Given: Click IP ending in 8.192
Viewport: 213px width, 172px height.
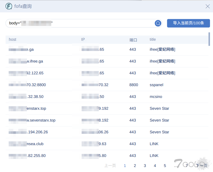Looking at the screenshot, I should [95, 120].
